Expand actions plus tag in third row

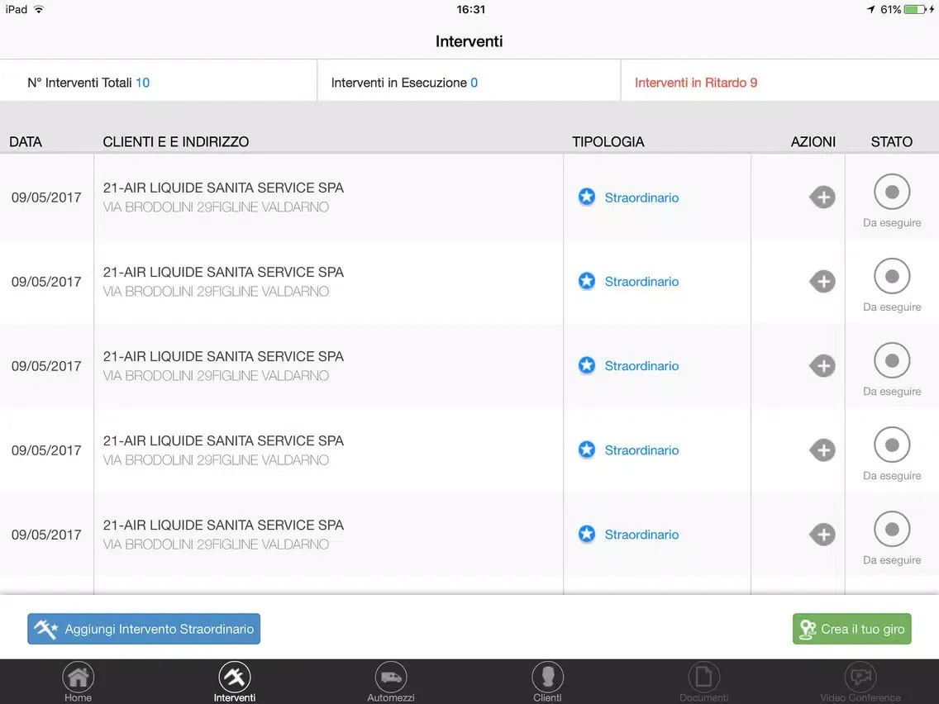click(x=822, y=366)
